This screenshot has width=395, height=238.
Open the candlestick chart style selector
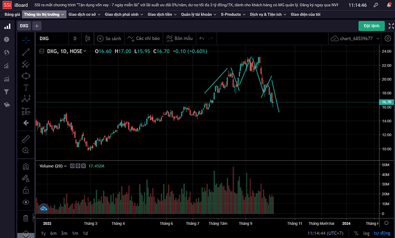(88, 38)
